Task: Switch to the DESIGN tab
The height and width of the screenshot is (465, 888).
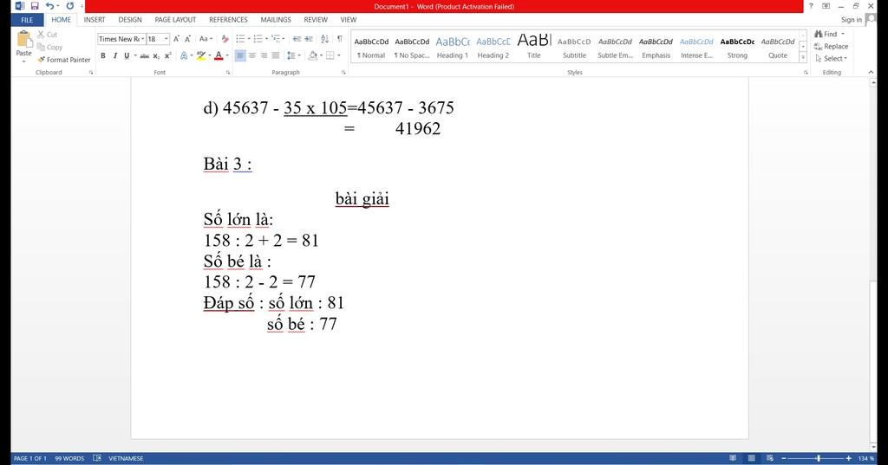Action: tap(130, 20)
